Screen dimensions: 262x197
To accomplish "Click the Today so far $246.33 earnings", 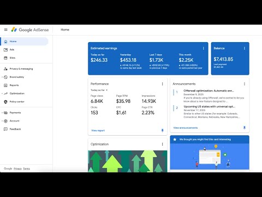I will pyautogui.click(x=99, y=60).
